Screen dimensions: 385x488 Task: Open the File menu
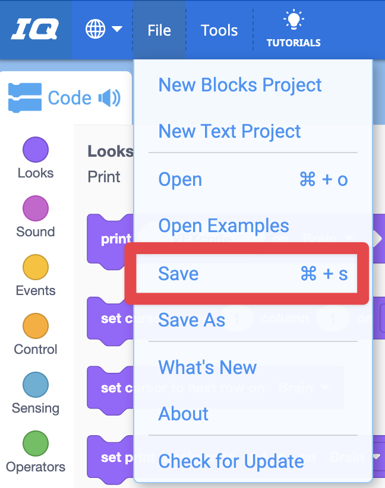click(x=159, y=30)
